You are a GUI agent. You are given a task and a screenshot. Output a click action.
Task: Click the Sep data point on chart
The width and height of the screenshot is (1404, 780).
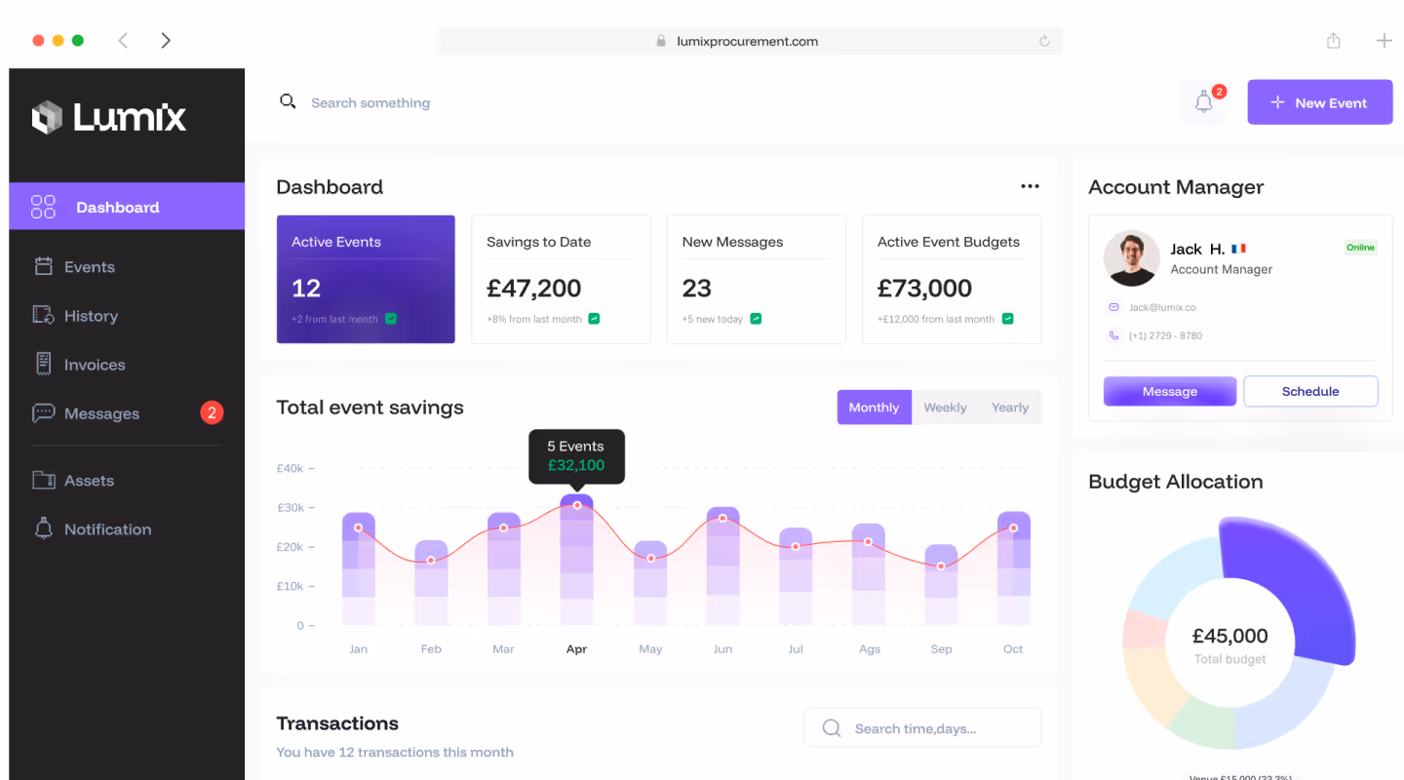click(941, 565)
